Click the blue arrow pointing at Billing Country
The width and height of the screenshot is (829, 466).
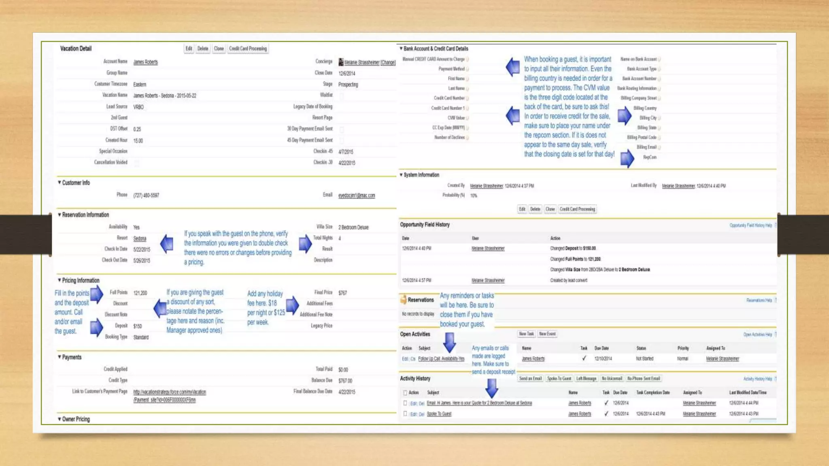point(624,116)
